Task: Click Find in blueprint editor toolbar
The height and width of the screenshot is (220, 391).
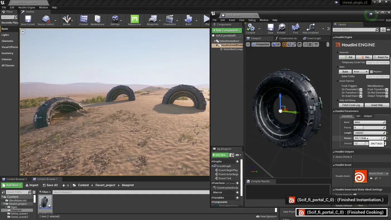Action: 295,29
